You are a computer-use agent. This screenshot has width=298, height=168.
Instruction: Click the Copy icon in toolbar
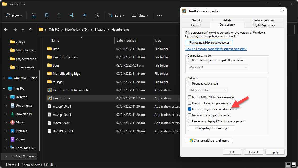tap(46, 15)
